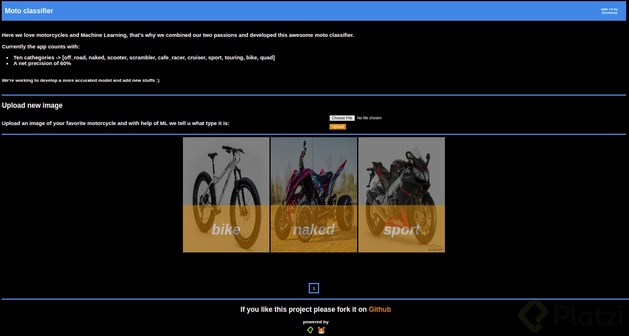Click the 'No file chosen' file input label
Viewport: 629px width, 336px height.
pos(368,118)
